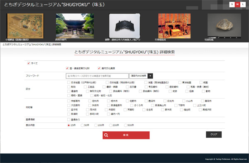
Task: Check 栃木市 city
Action: pos(108,101)
